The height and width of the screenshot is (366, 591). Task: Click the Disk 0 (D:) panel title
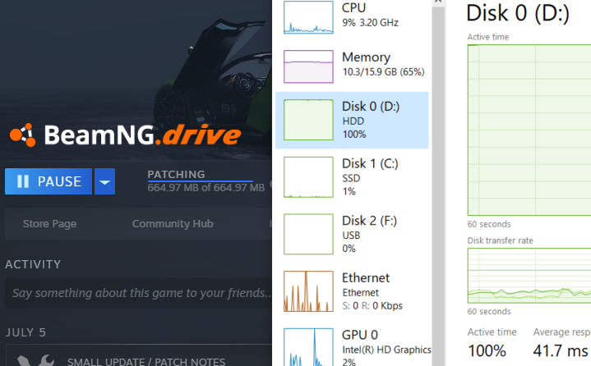click(518, 13)
